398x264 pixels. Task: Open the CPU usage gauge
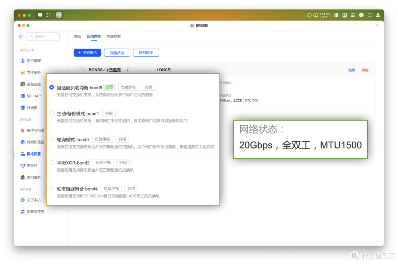click(309, 15)
